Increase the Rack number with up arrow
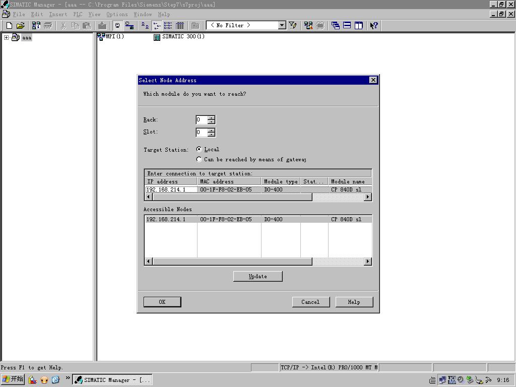This screenshot has width=516, height=387. (x=212, y=117)
